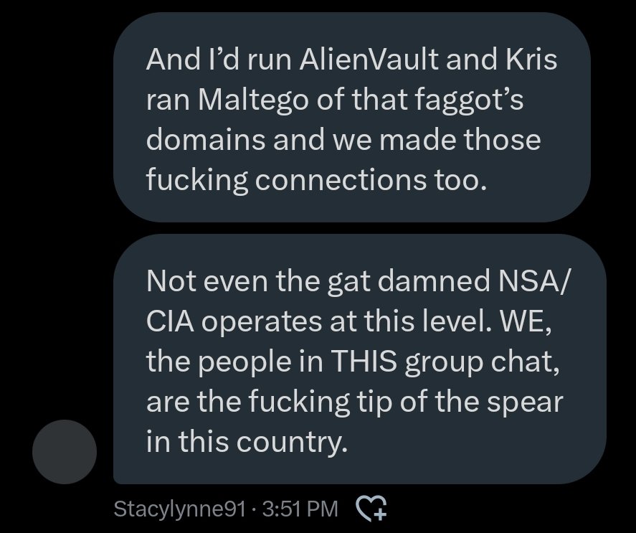Add a reaction using the heart-plus icon
The height and width of the screenshot is (533, 636).
click(x=371, y=509)
